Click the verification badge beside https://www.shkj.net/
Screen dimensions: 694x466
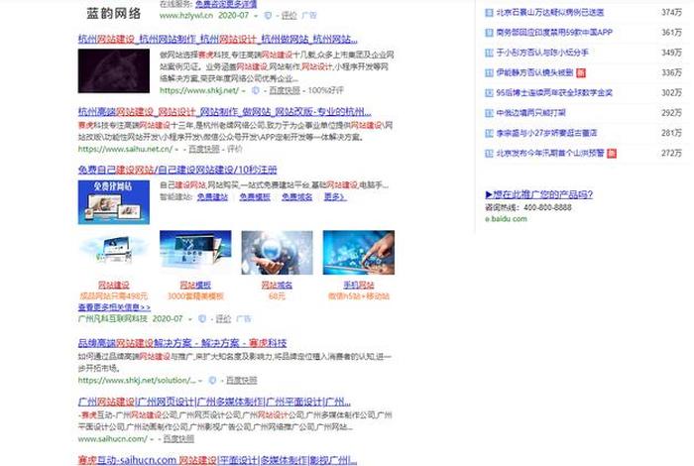point(256,91)
